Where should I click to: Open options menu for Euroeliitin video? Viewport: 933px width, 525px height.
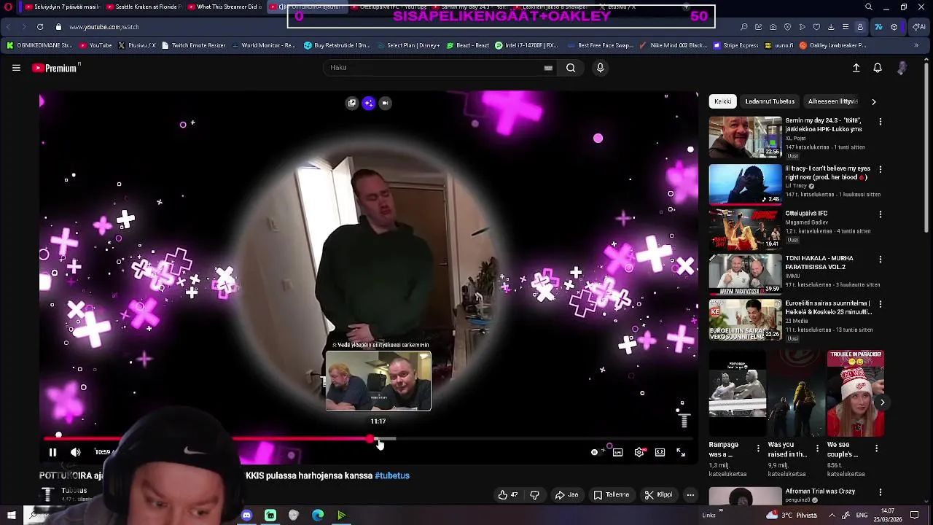pyautogui.click(x=880, y=304)
